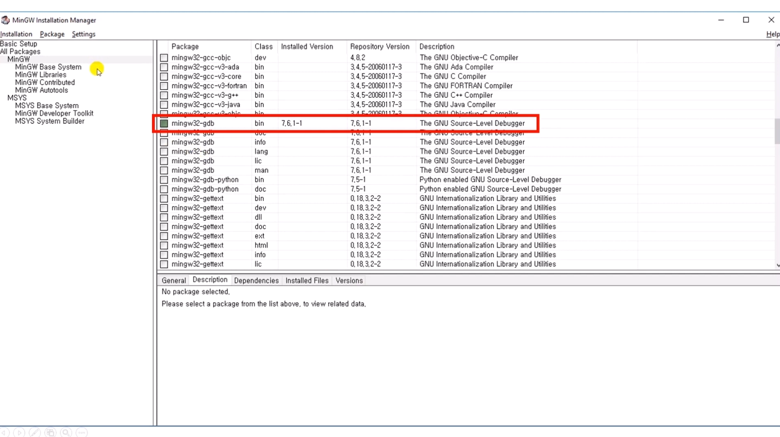The height and width of the screenshot is (437, 780).
Task: Open the Package menu
Action: coord(52,34)
